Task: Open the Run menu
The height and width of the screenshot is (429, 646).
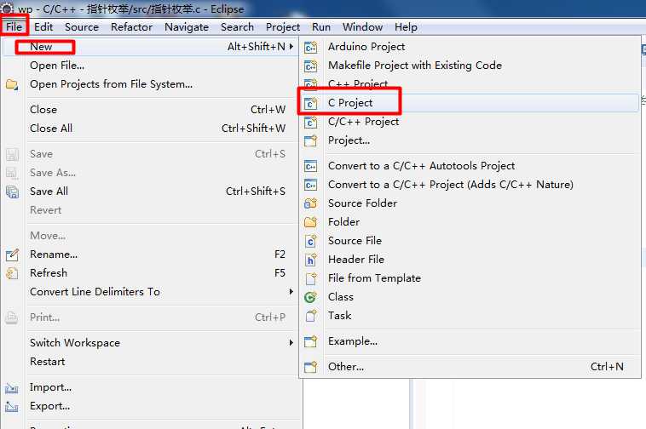Action: coord(321,27)
